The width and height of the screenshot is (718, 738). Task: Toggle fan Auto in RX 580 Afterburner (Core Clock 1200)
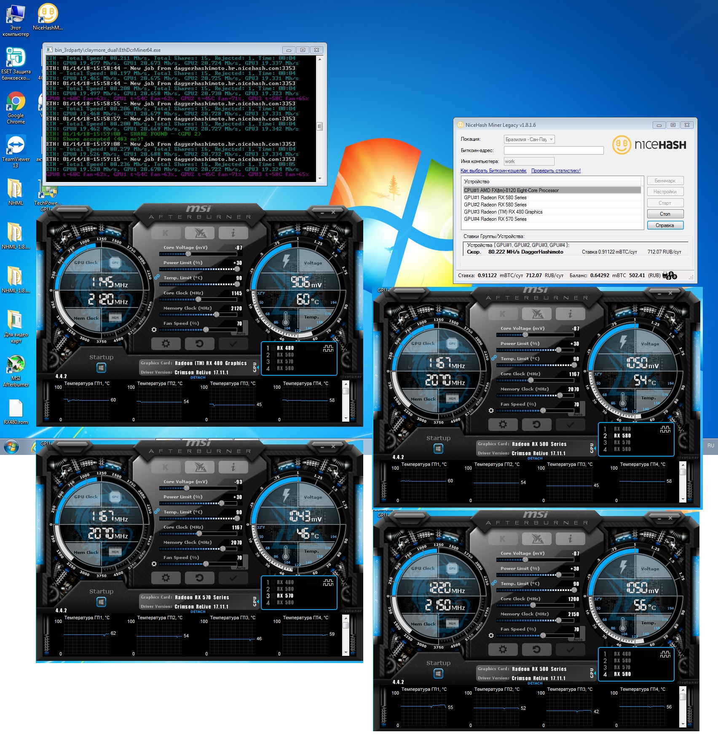[x=578, y=639]
